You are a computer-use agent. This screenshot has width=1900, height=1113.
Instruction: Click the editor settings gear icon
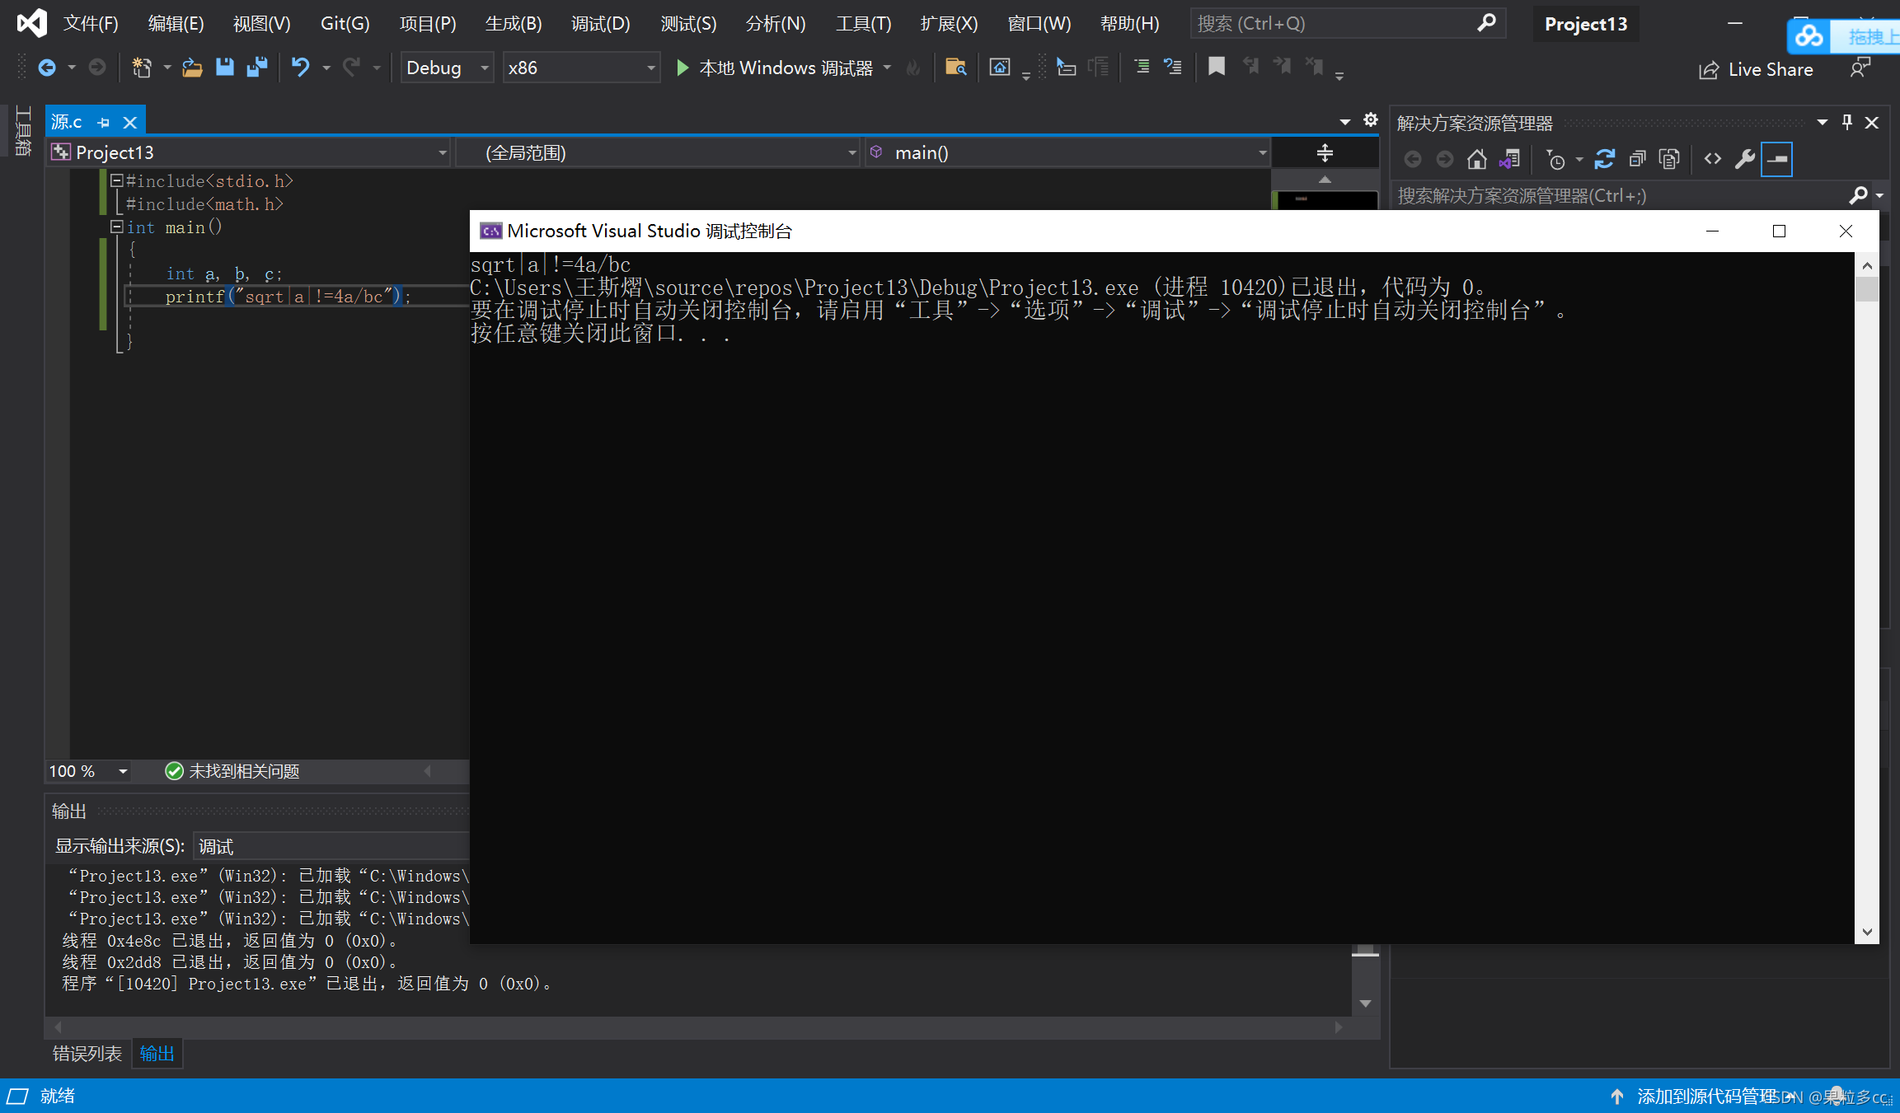[1371, 120]
